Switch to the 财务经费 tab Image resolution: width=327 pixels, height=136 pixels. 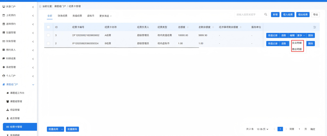pyautogui.click(x=63, y=16)
